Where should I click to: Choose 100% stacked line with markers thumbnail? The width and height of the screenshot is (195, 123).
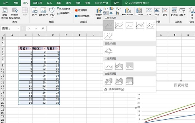pyautogui.click(x=109, y=36)
